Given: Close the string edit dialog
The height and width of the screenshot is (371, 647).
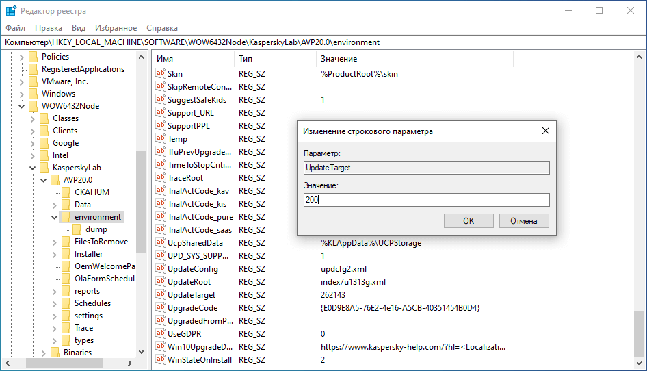Looking at the screenshot, I should (x=546, y=131).
